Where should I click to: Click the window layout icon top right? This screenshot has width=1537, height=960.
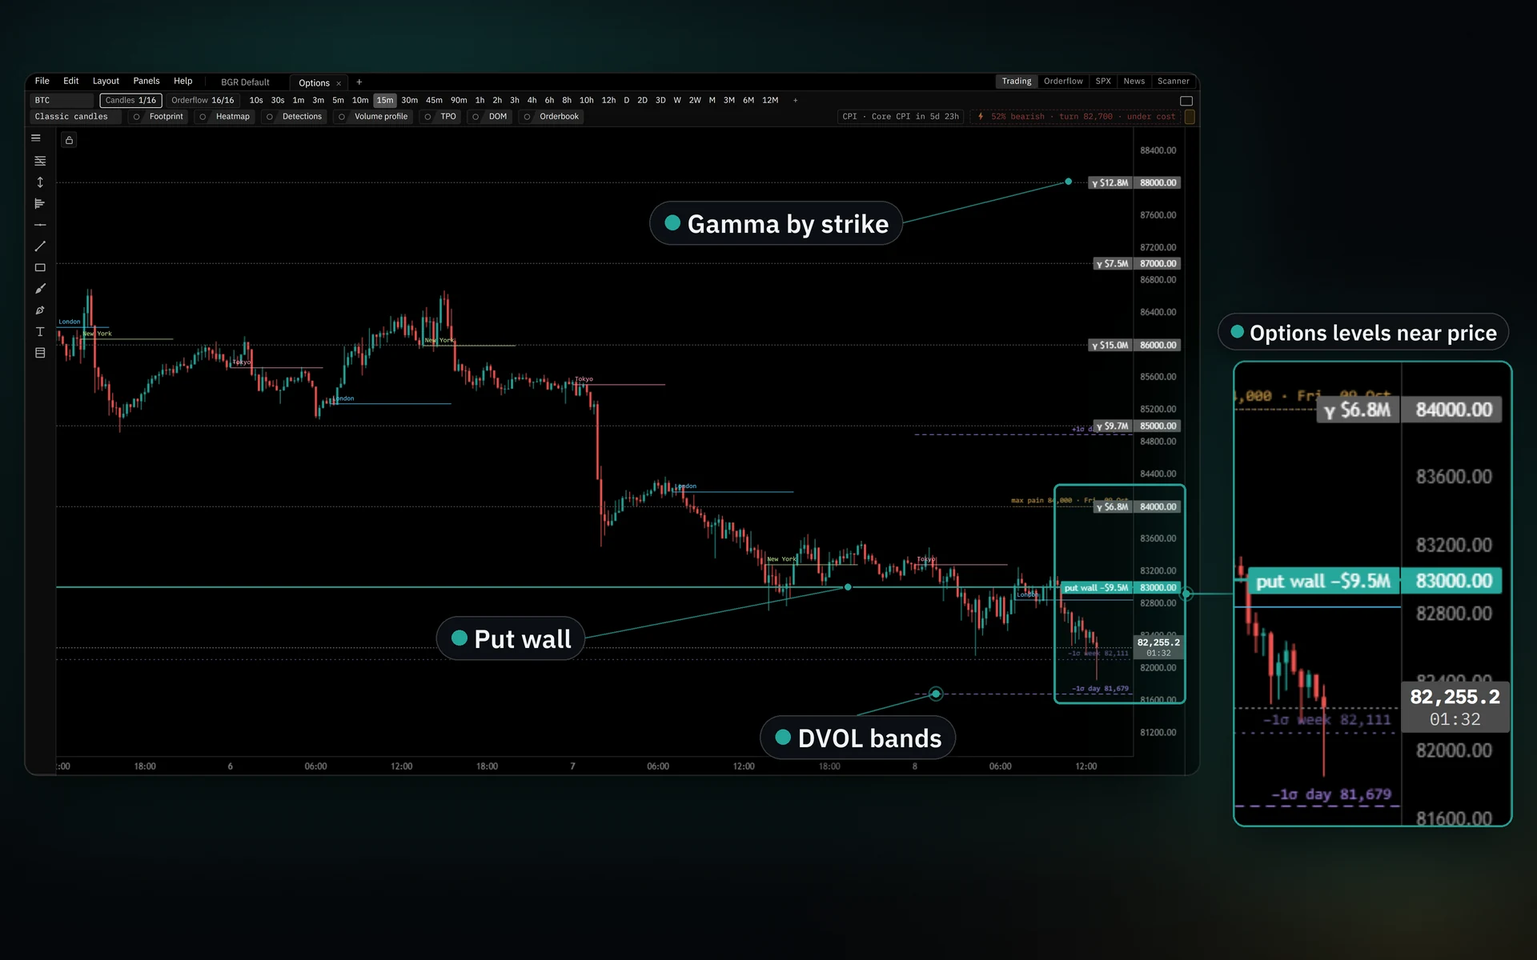click(1186, 101)
